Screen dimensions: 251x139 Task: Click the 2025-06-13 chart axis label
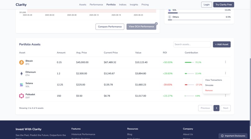pyautogui.click(x=94, y=15)
